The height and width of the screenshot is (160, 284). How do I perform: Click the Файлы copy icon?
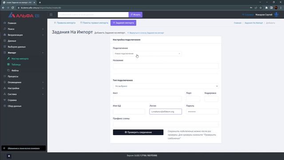tap(8, 70)
